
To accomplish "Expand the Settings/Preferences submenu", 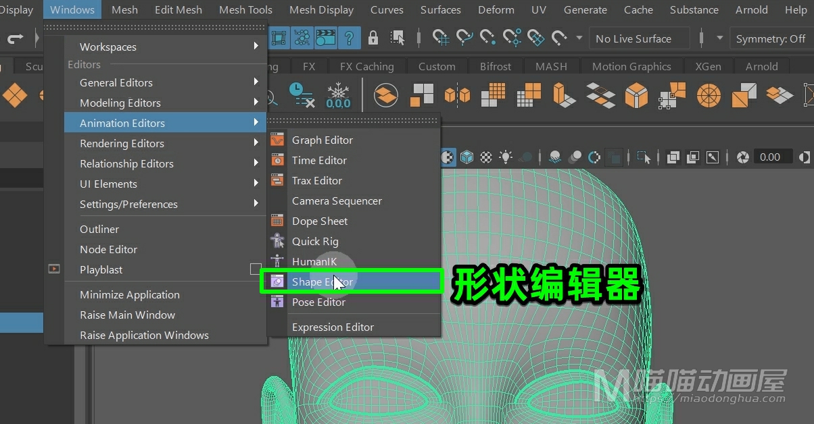I will tap(165, 204).
